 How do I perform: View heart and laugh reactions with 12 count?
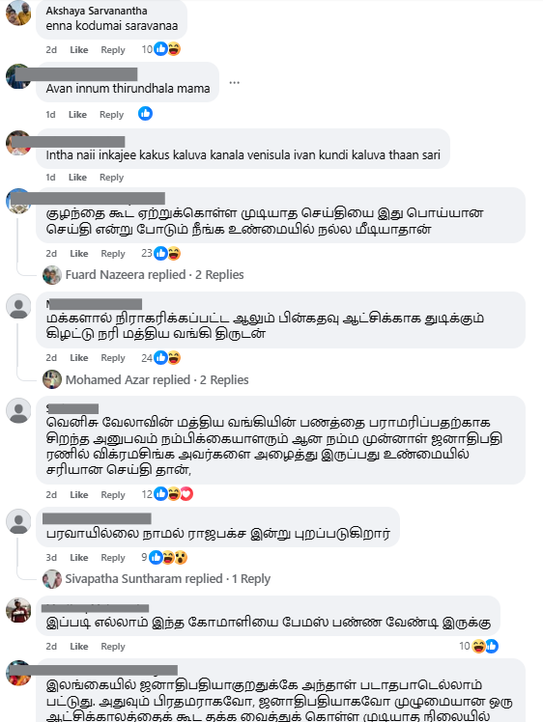(x=167, y=494)
